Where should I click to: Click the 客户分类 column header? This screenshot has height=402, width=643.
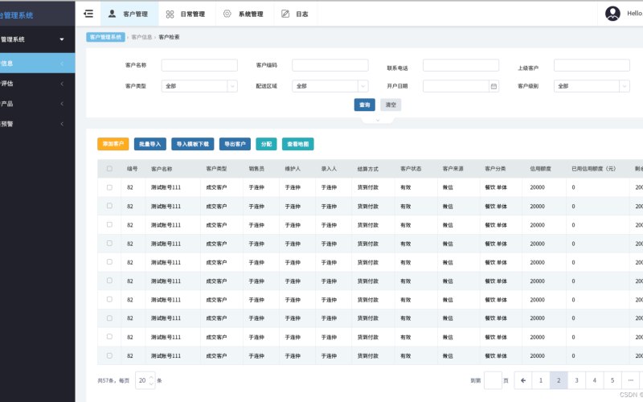(x=495, y=169)
